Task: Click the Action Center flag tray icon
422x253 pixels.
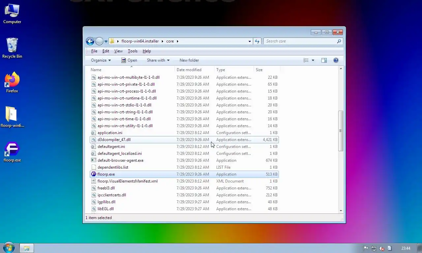Action: coord(366,248)
